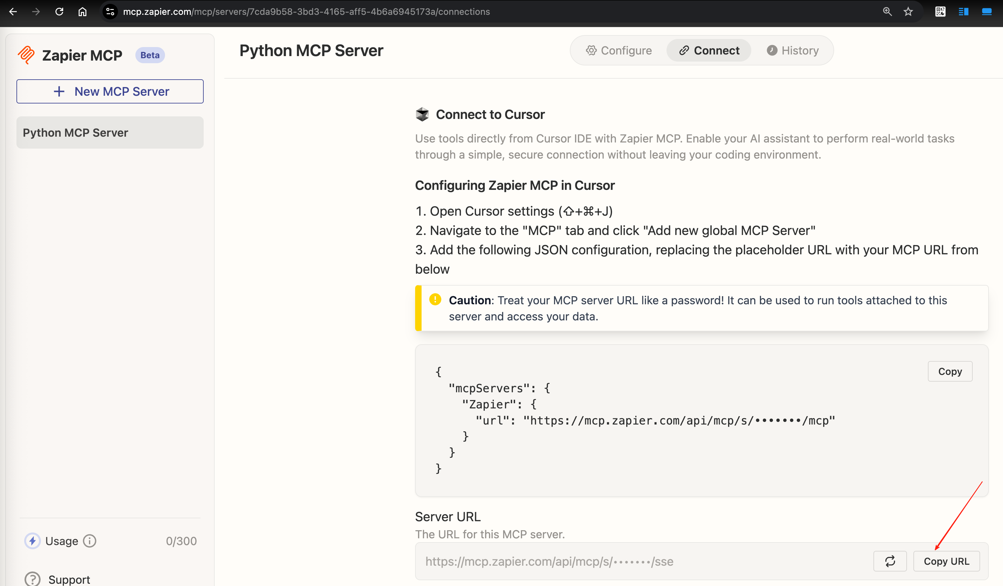Image resolution: width=1003 pixels, height=586 pixels.
Task: Switch to the Configure tab
Action: pyautogui.click(x=618, y=51)
